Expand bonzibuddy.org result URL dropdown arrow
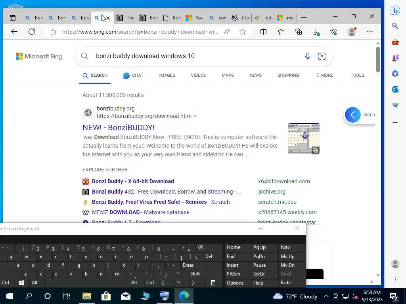406x304 pixels. pyautogui.click(x=195, y=116)
